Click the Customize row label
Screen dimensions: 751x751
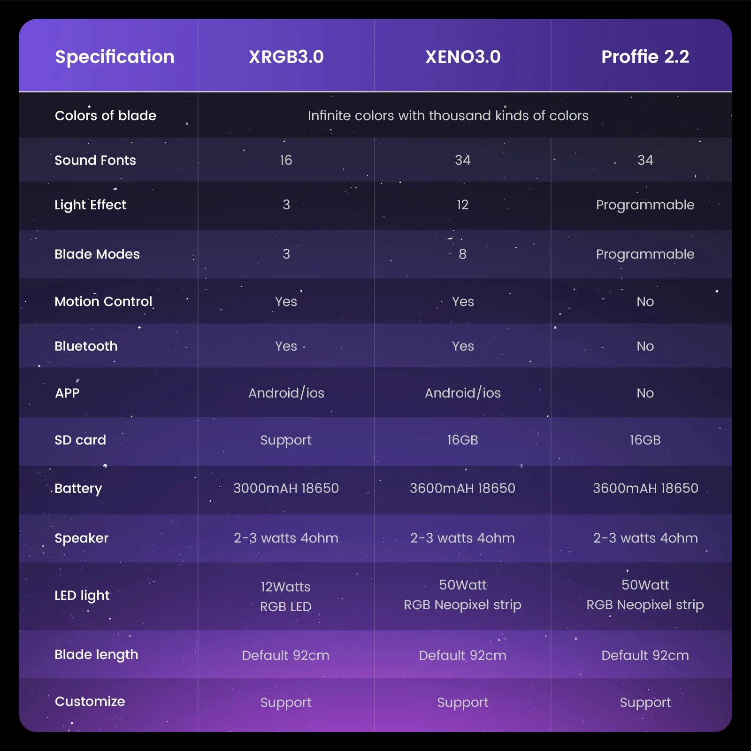(90, 701)
